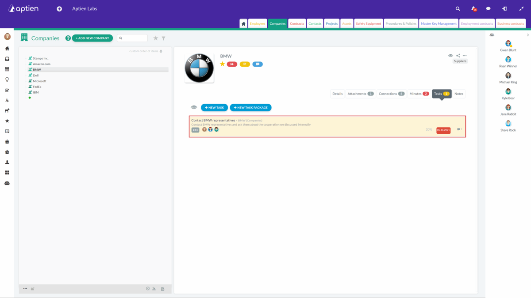531x298 pixels.
Task: Click the red fast-forward badge under BMW
Action: [232, 64]
